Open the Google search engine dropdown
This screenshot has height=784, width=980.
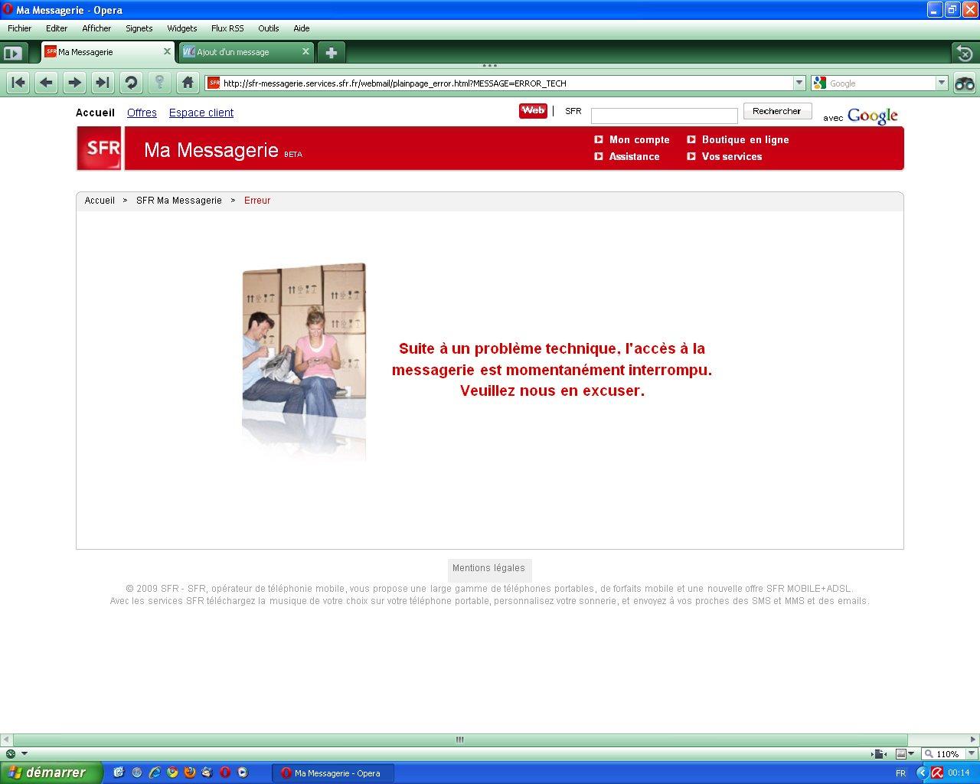[x=942, y=83]
